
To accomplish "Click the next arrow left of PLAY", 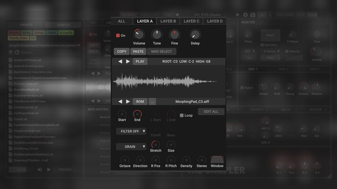I will [128, 61].
